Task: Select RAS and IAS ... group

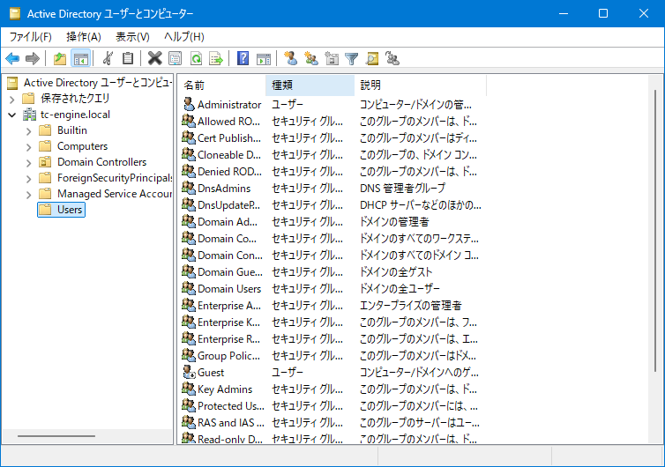Action: tap(231, 423)
